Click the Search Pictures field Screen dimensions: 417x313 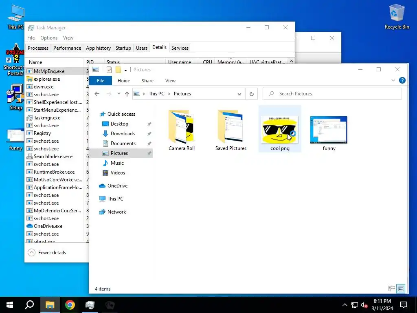tap(332, 94)
